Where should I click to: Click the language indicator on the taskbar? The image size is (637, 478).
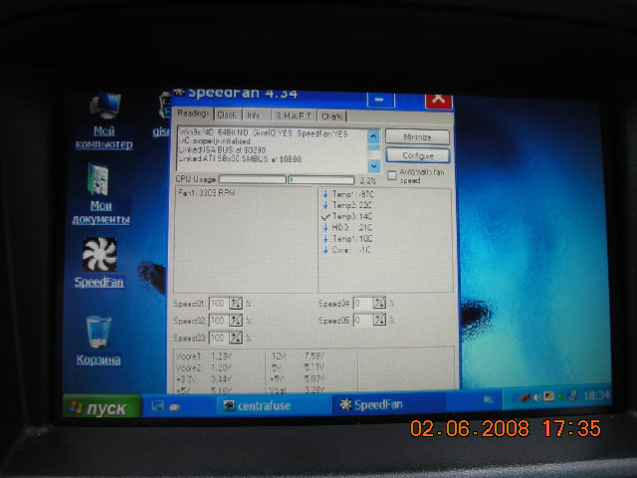click(x=489, y=400)
